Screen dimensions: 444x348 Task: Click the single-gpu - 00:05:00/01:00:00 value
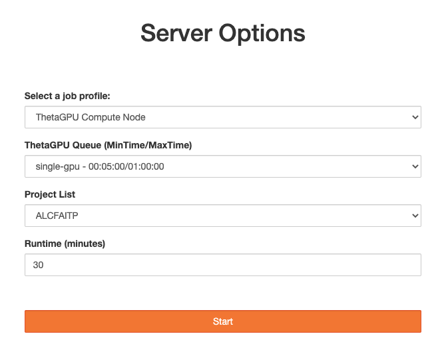[100, 166]
